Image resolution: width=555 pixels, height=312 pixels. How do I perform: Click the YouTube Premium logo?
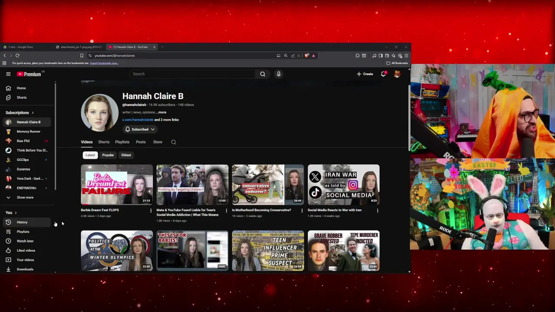(x=29, y=74)
